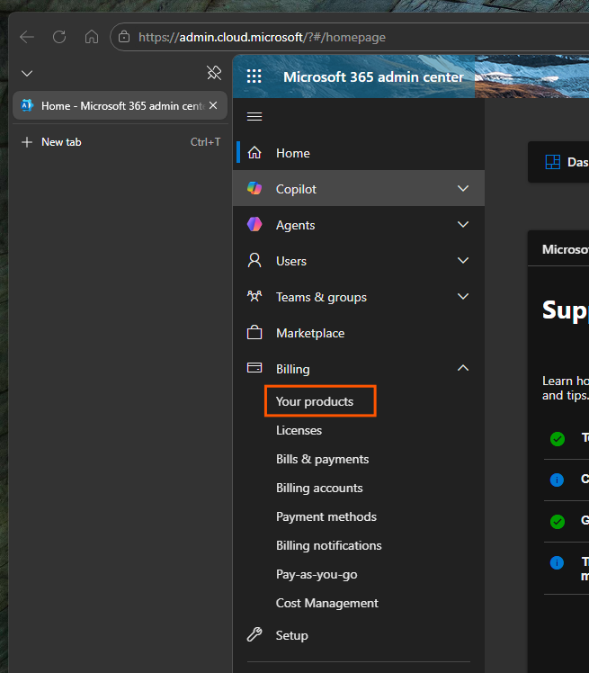Collapse vertical tabs pane chevron
The height and width of the screenshot is (673, 589).
[x=27, y=74]
